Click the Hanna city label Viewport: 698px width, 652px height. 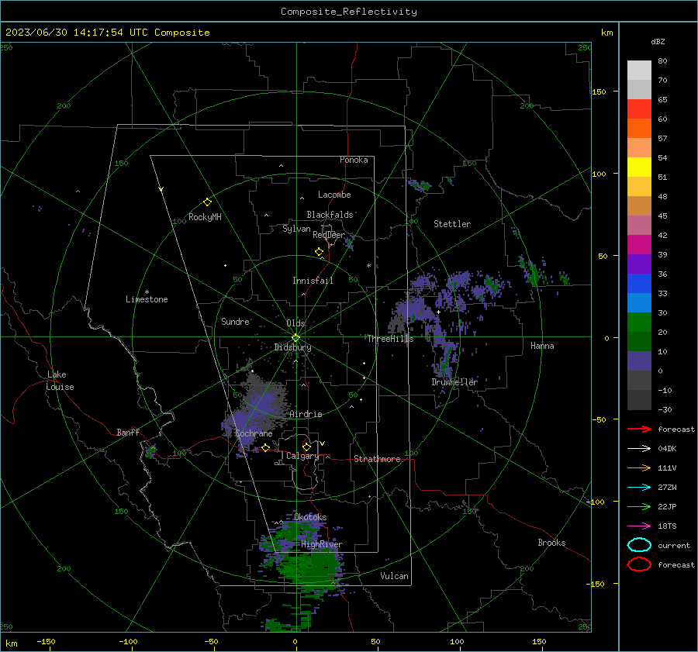tap(542, 346)
